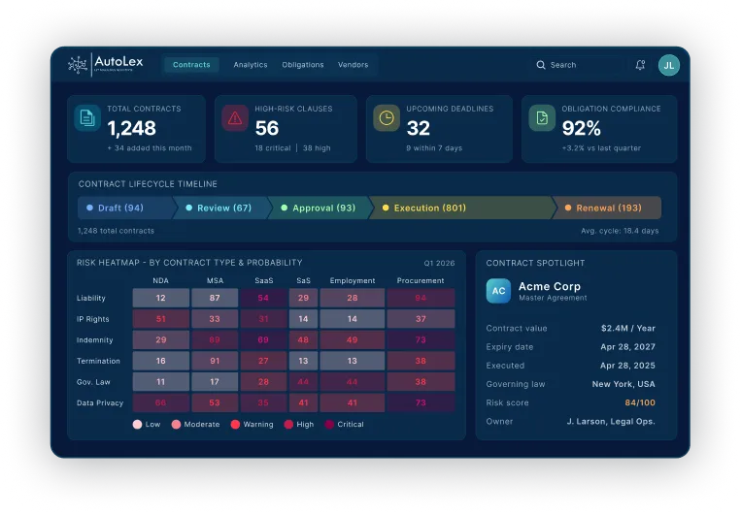Click Indemnity Employment cell 49
This screenshot has height=513, width=741.
[x=353, y=339]
